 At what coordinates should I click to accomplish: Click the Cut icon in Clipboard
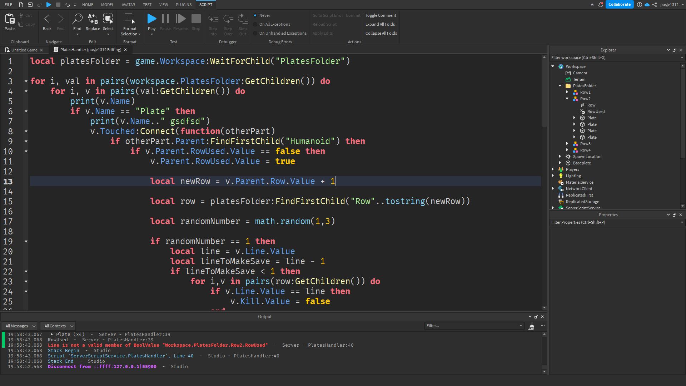[x=21, y=15]
